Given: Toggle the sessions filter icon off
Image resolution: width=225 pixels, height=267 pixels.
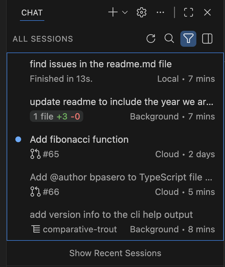Looking at the screenshot, I should point(188,39).
